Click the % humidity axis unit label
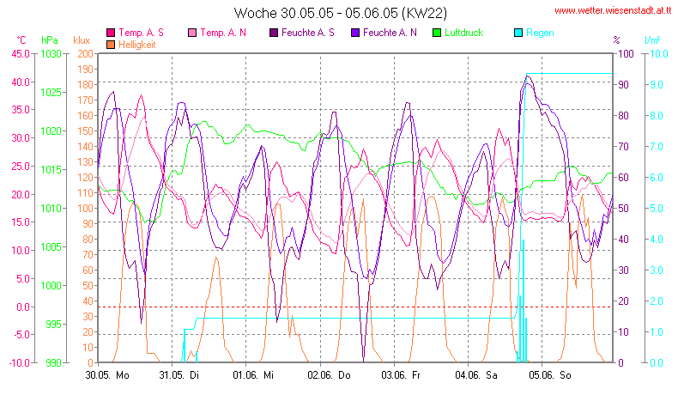Viewport: 678px width, 395px height. 616,40
